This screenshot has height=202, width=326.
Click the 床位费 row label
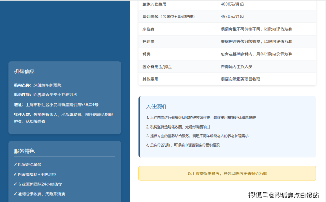(148, 29)
